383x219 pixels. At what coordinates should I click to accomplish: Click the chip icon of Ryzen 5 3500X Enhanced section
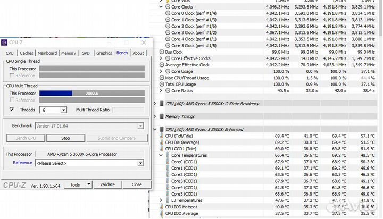point(162,129)
